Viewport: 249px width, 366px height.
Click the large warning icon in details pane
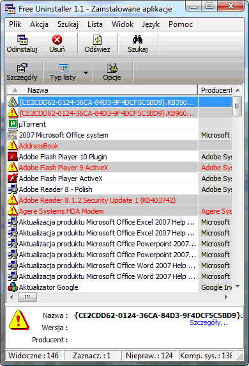[19, 320]
